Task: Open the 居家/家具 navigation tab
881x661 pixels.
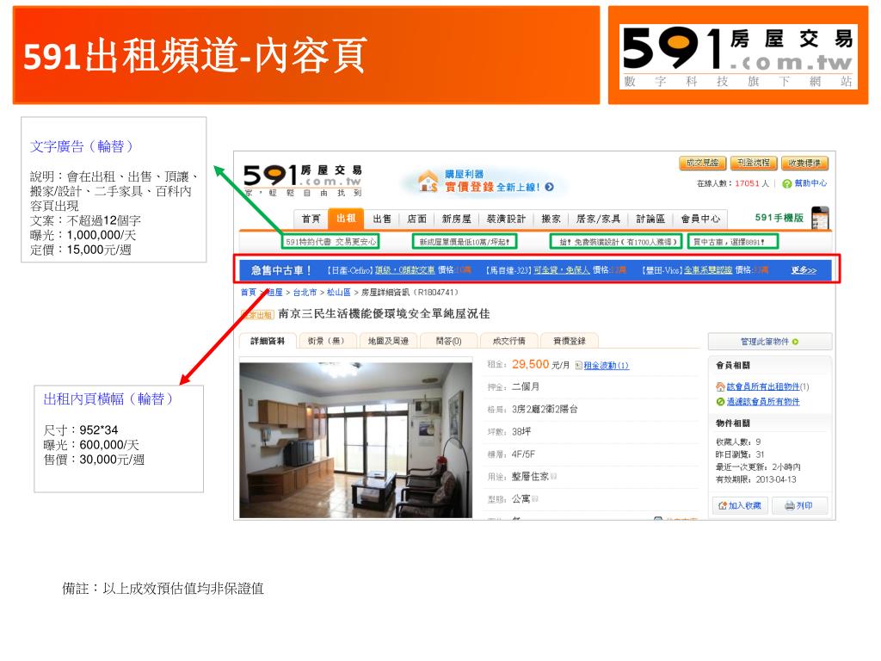Action: pos(599,219)
